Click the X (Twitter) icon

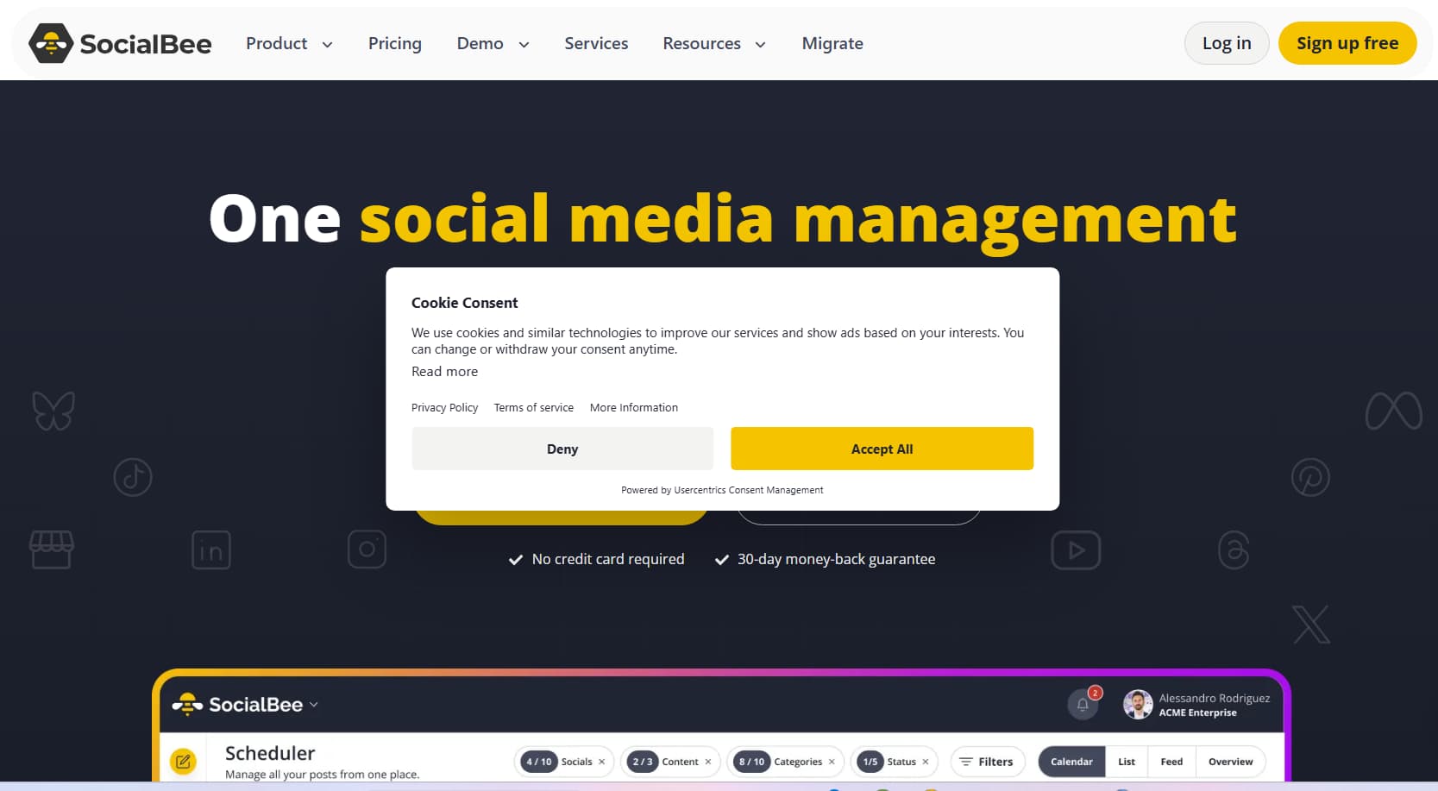[1311, 625]
